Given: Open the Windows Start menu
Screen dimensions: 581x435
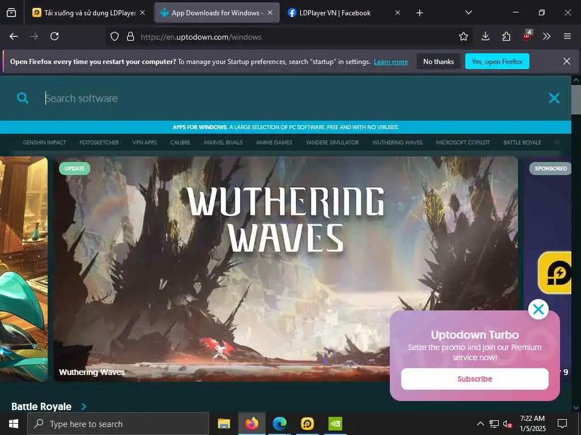Looking at the screenshot, I should click(x=14, y=424).
